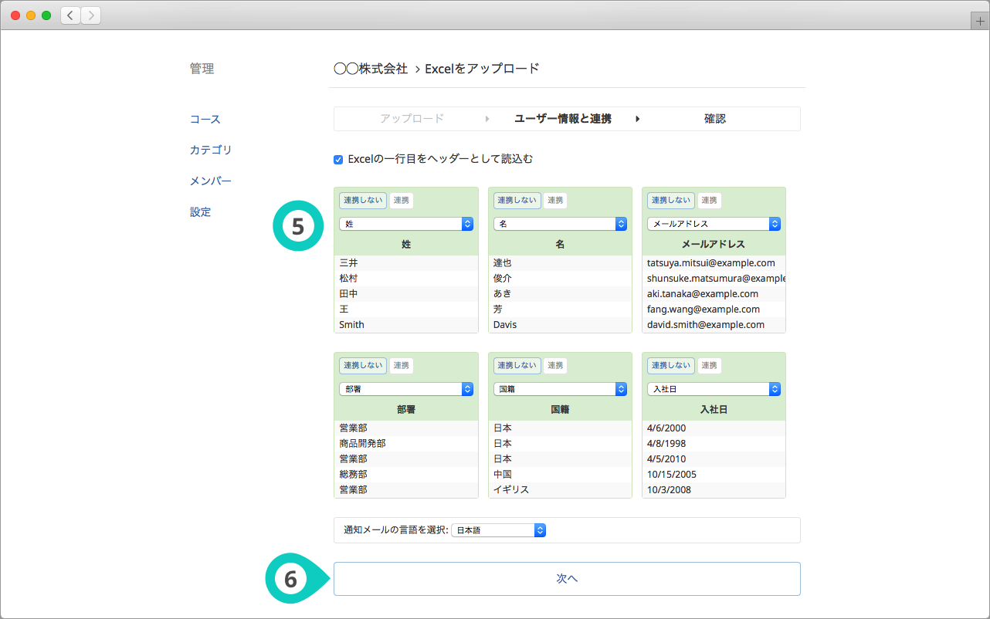Select 連携 toggle in the 入社日 column
This screenshot has width=990, height=619.
709,366
